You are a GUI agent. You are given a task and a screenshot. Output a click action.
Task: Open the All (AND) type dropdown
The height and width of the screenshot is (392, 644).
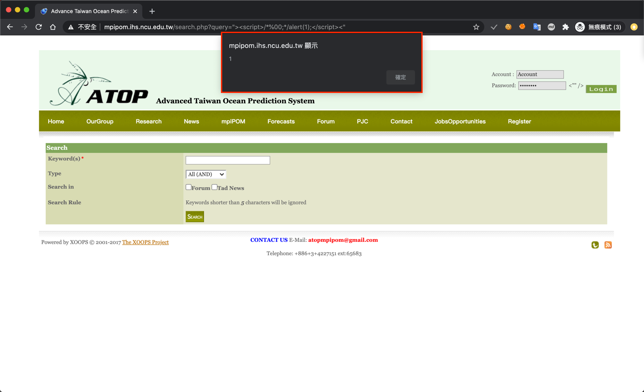click(206, 174)
